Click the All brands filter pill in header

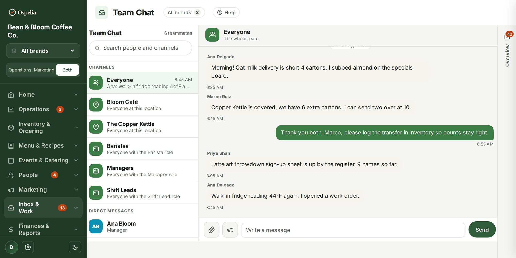point(184,13)
